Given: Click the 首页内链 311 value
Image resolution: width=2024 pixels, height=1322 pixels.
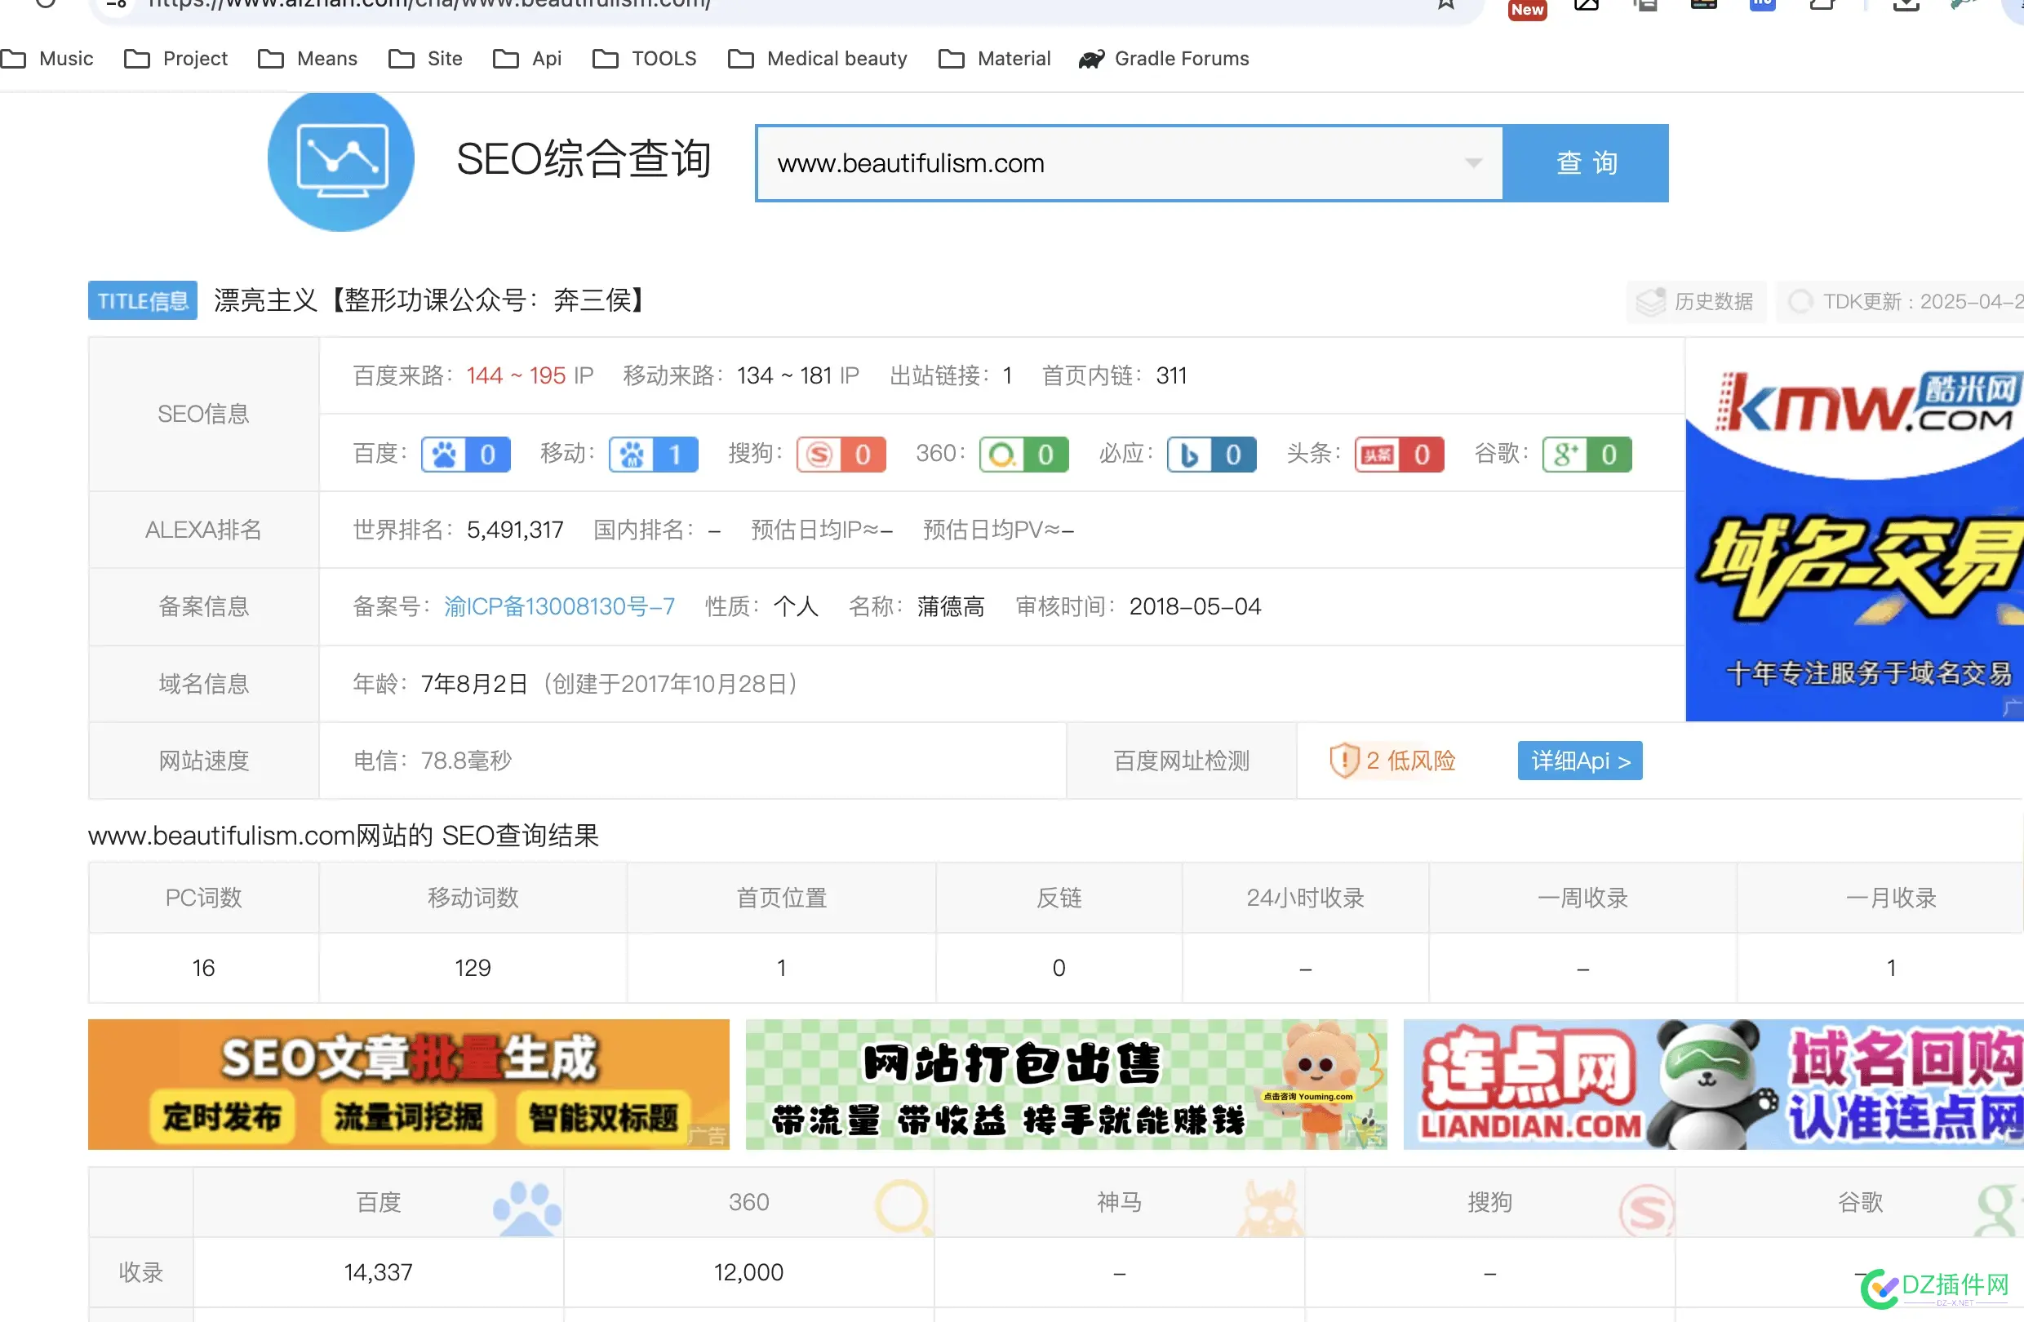Looking at the screenshot, I should pos(1171,375).
